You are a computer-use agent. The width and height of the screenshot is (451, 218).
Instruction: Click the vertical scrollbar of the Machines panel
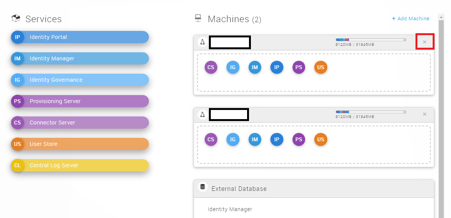[441, 115]
